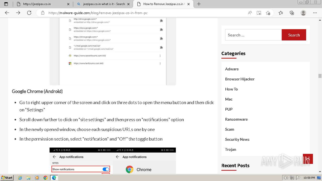
Task: Open the profile account icon
Action: (303, 13)
